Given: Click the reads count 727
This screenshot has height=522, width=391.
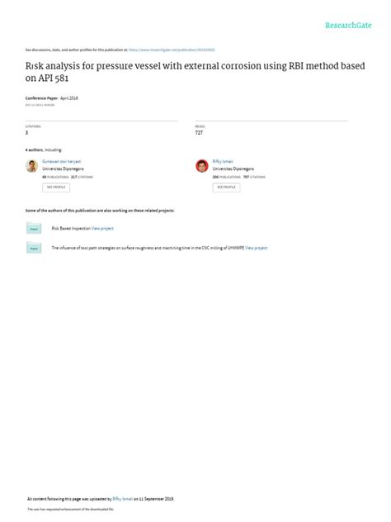Looking at the screenshot, I should click(199, 132).
